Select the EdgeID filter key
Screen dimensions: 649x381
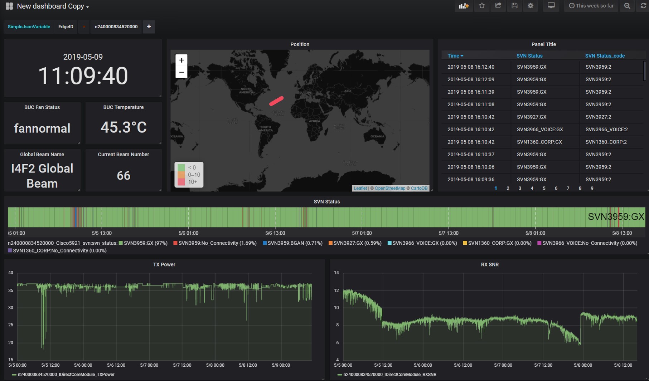(66, 26)
